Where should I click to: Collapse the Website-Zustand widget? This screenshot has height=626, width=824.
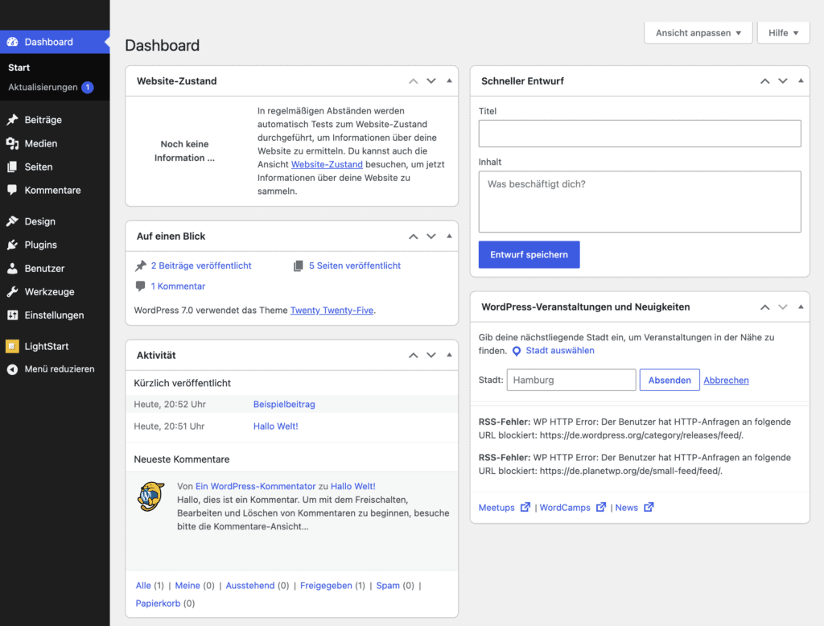point(449,81)
